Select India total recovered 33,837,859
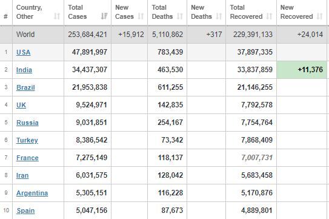Screen dimensions: 329x219 click(x=255, y=70)
